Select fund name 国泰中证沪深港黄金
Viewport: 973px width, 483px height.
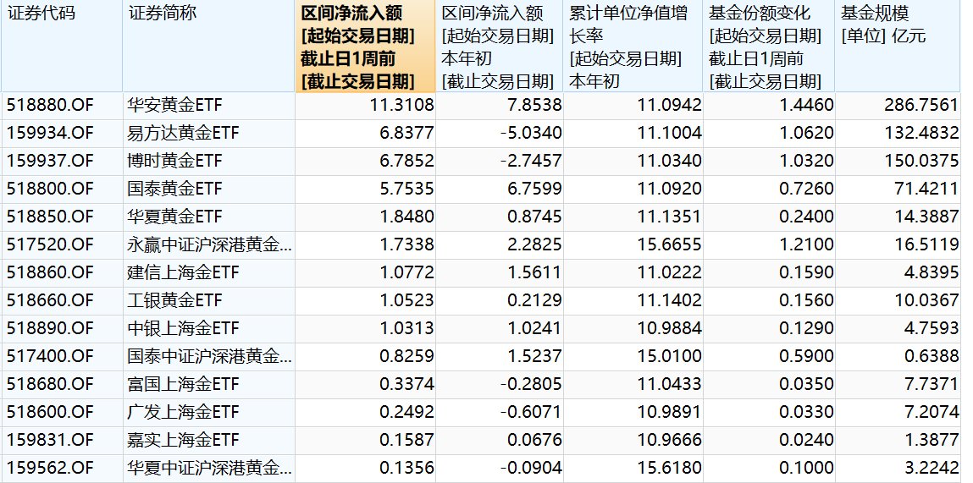[x=209, y=356]
